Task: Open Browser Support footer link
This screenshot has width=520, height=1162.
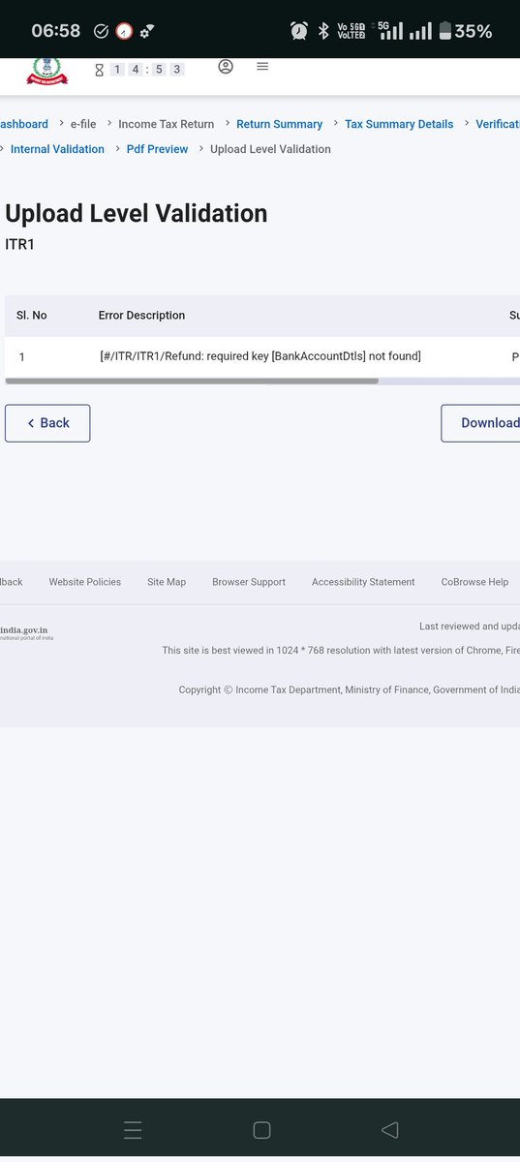Action: pyautogui.click(x=249, y=582)
